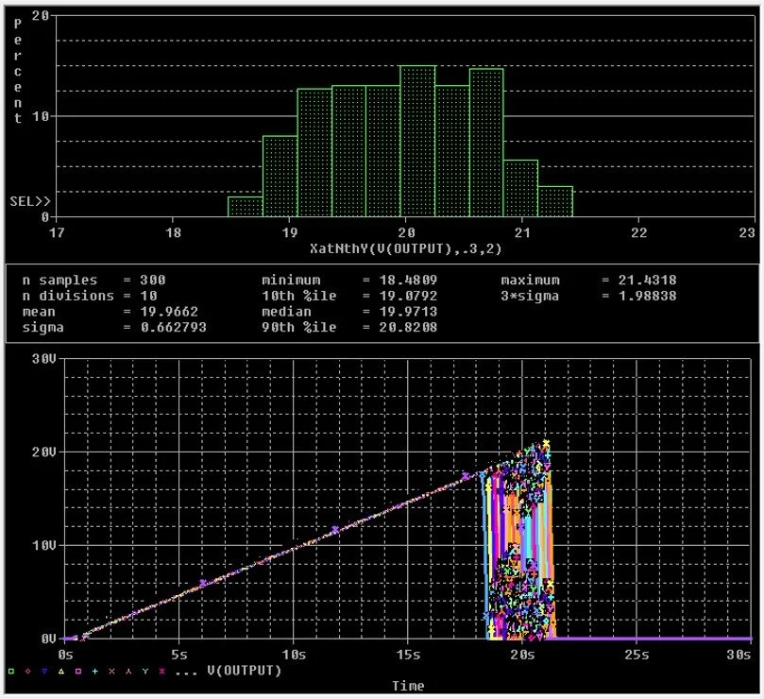Click the 10V label on voltage axis

44,545
